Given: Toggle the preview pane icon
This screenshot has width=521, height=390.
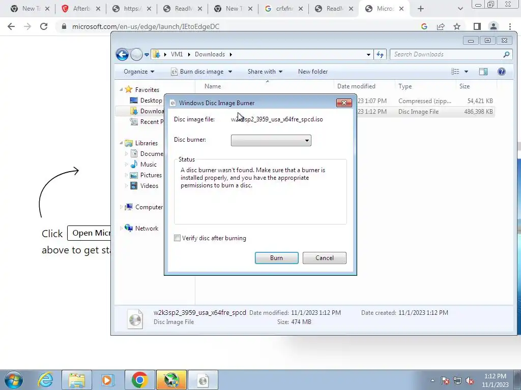Looking at the screenshot, I should [x=483, y=72].
